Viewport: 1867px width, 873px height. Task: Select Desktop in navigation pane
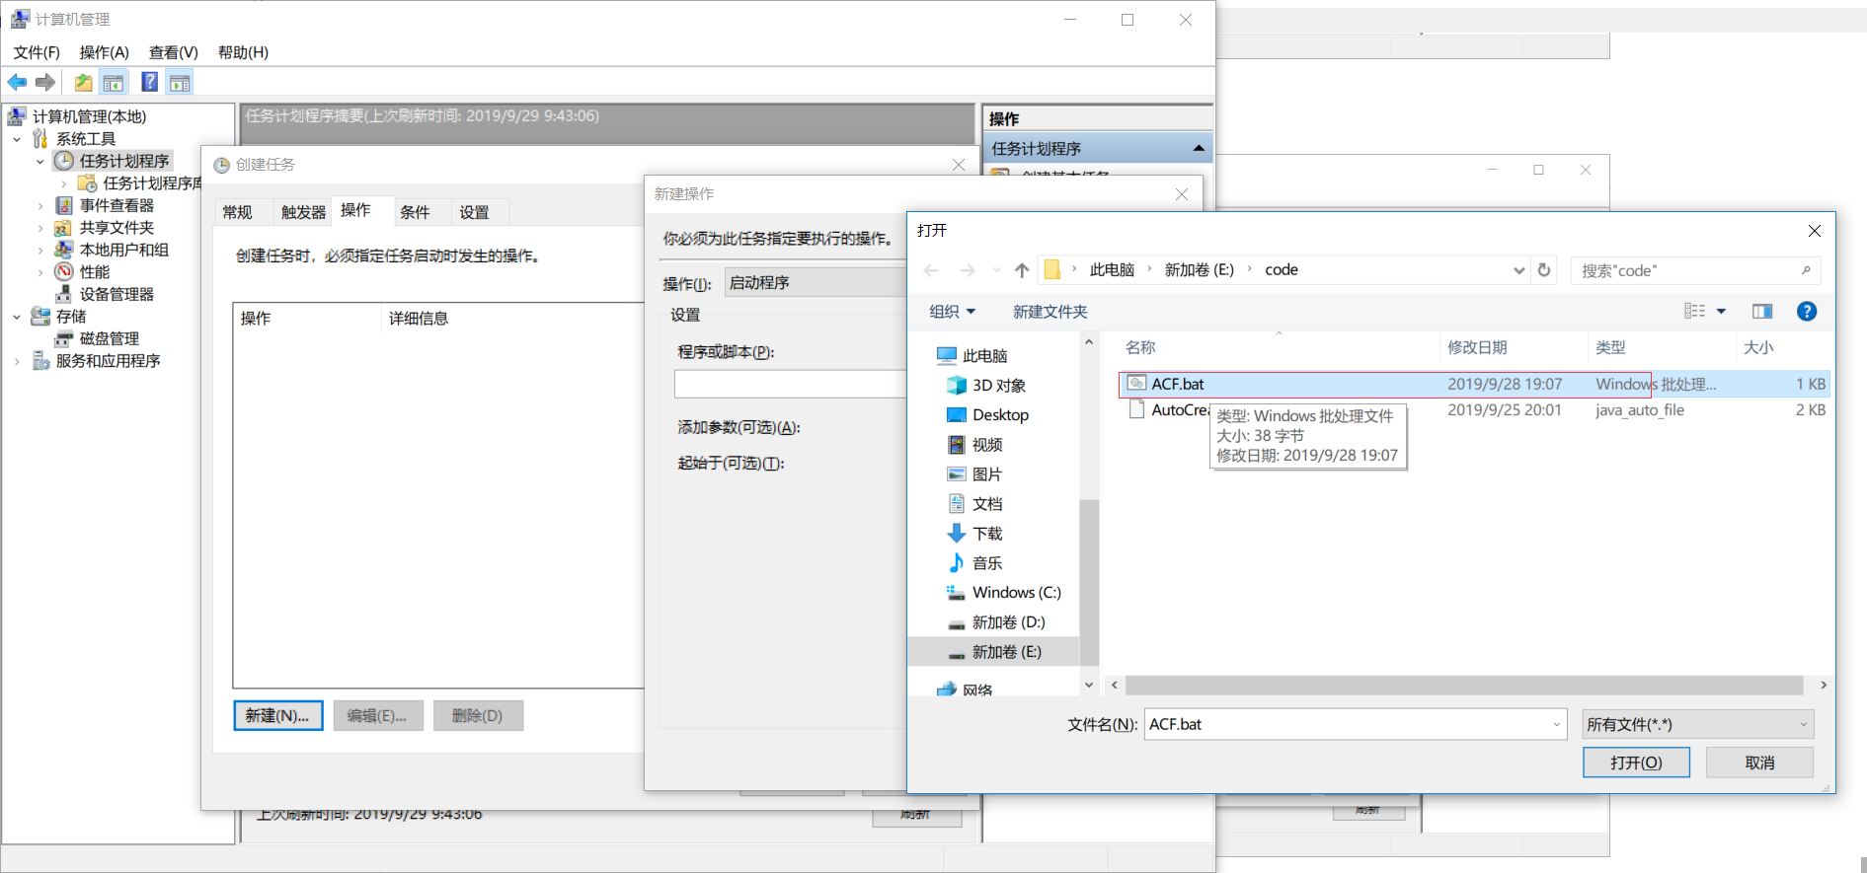1000,415
